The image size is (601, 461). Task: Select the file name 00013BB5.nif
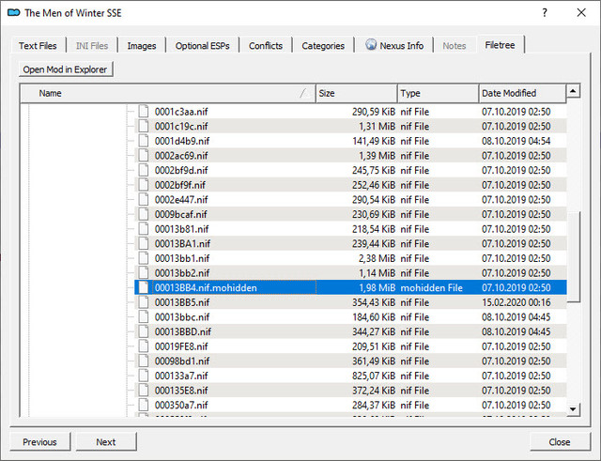[182, 302]
